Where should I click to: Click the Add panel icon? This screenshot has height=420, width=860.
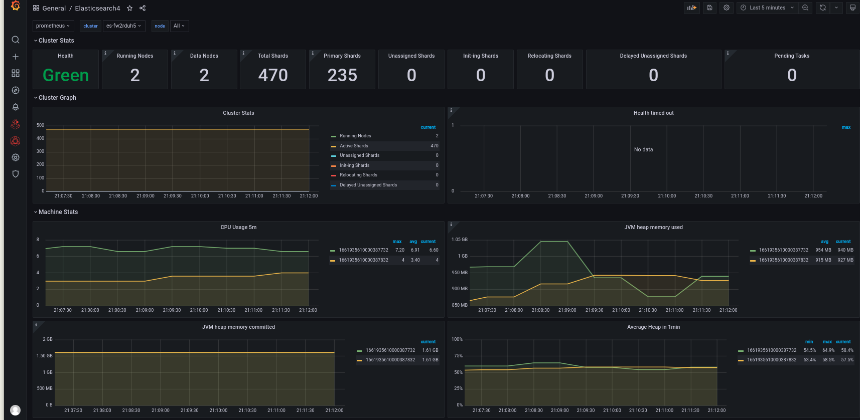tap(692, 8)
